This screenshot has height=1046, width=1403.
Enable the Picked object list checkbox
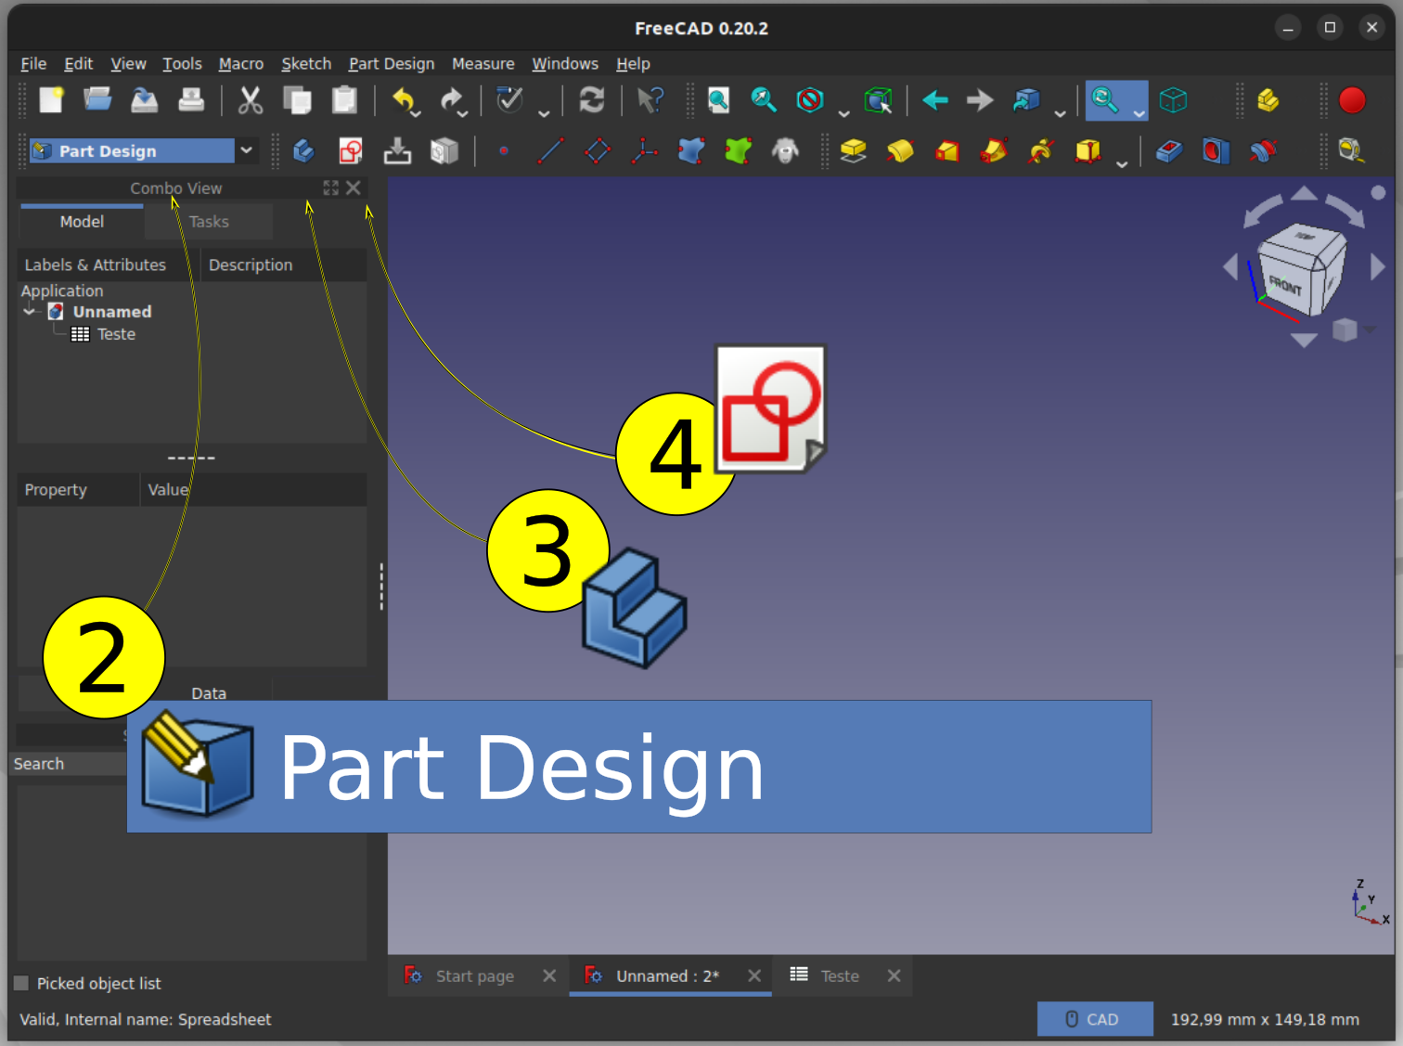pos(21,983)
